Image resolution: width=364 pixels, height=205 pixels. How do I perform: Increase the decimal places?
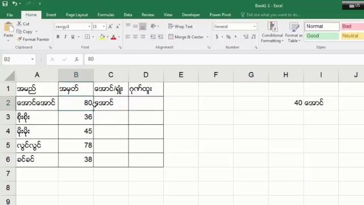coord(246,36)
